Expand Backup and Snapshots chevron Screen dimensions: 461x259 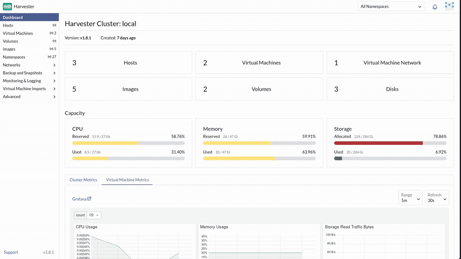point(54,73)
